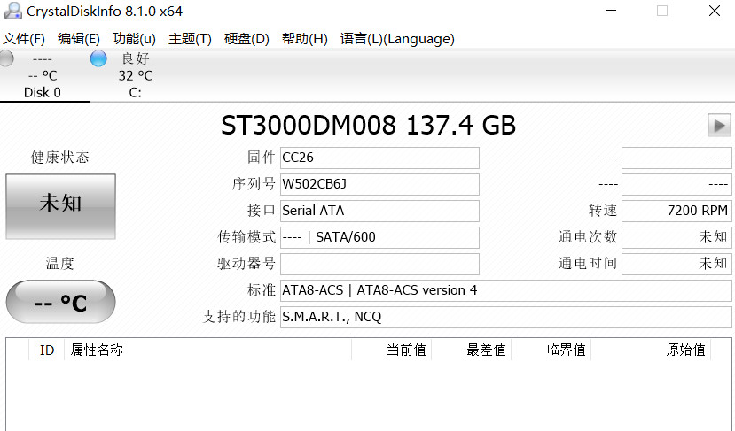
Task: Click the 7200 RPM rotation field
Action: tap(676, 211)
